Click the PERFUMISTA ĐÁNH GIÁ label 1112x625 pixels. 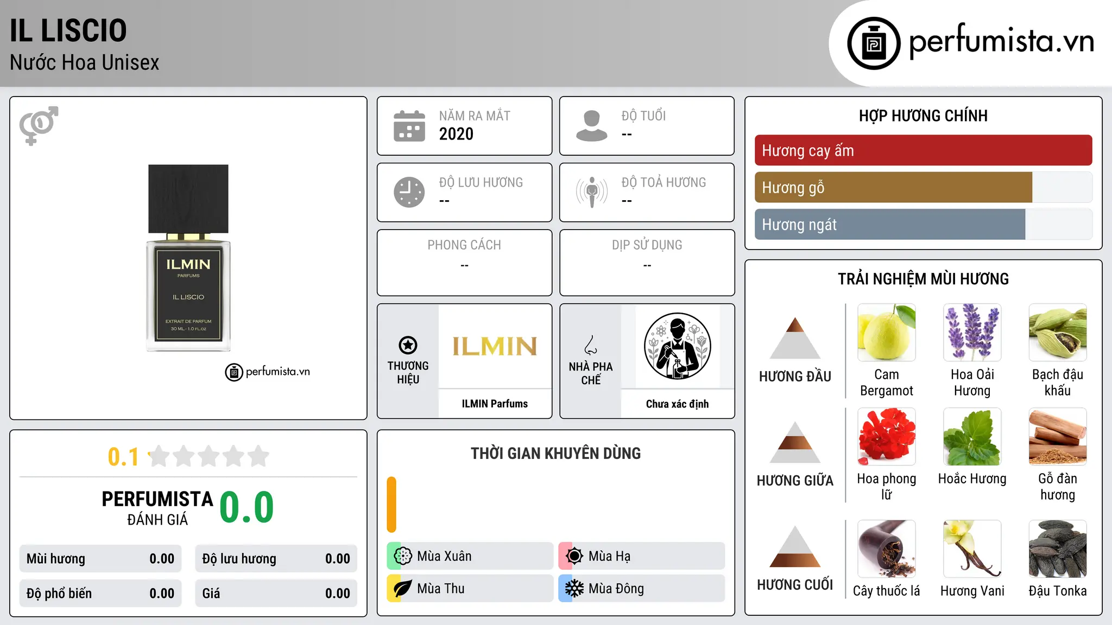coord(157,508)
